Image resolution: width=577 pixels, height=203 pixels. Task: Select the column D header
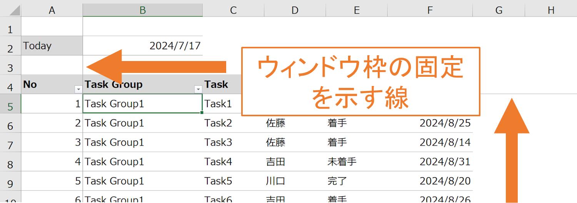pyautogui.click(x=295, y=10)
